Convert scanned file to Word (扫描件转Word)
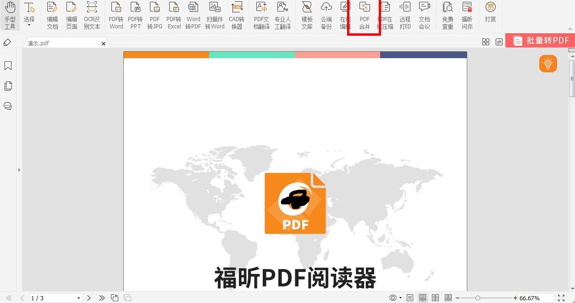 click(x=215, y=16)
